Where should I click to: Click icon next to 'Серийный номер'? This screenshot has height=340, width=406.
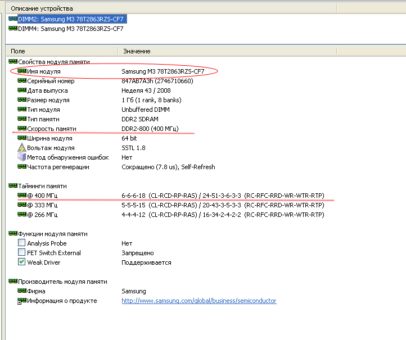(x=22, y=80)
